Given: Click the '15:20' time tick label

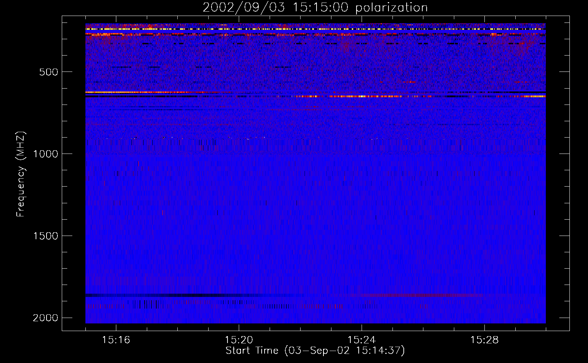Looking at the screenshot, I should pos(239,340).
